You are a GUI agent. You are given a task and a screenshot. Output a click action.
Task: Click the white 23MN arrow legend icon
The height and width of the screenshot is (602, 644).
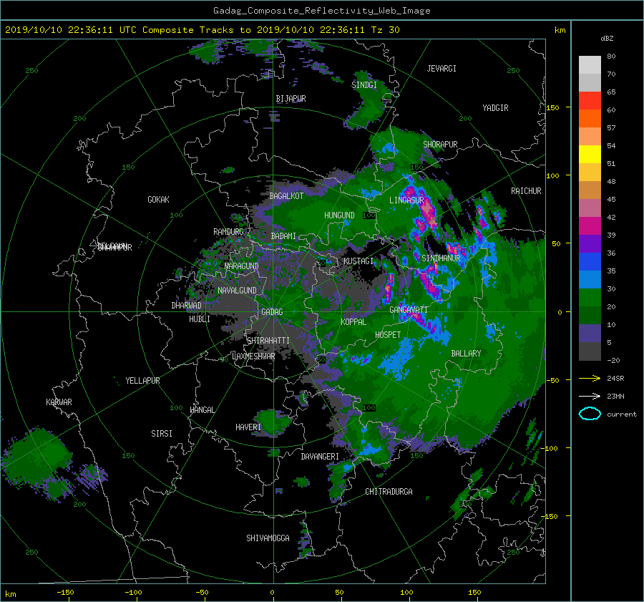coord(590,396)
